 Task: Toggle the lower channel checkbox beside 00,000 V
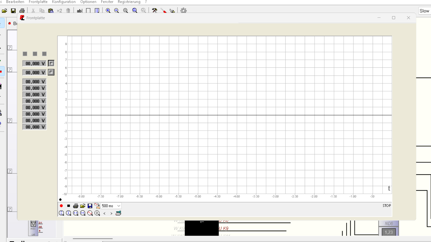(x=51, y=72)
